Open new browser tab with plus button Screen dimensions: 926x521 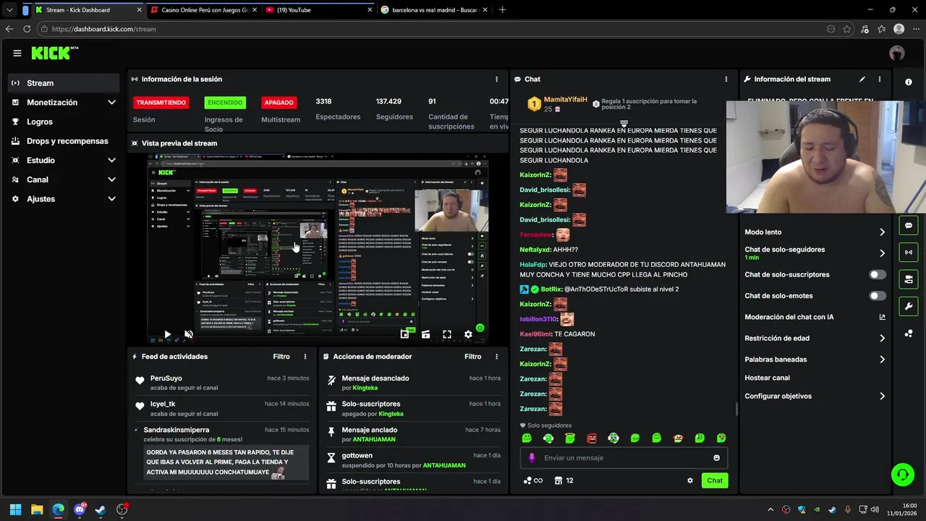pyautogui.click(x=502, y=10)
